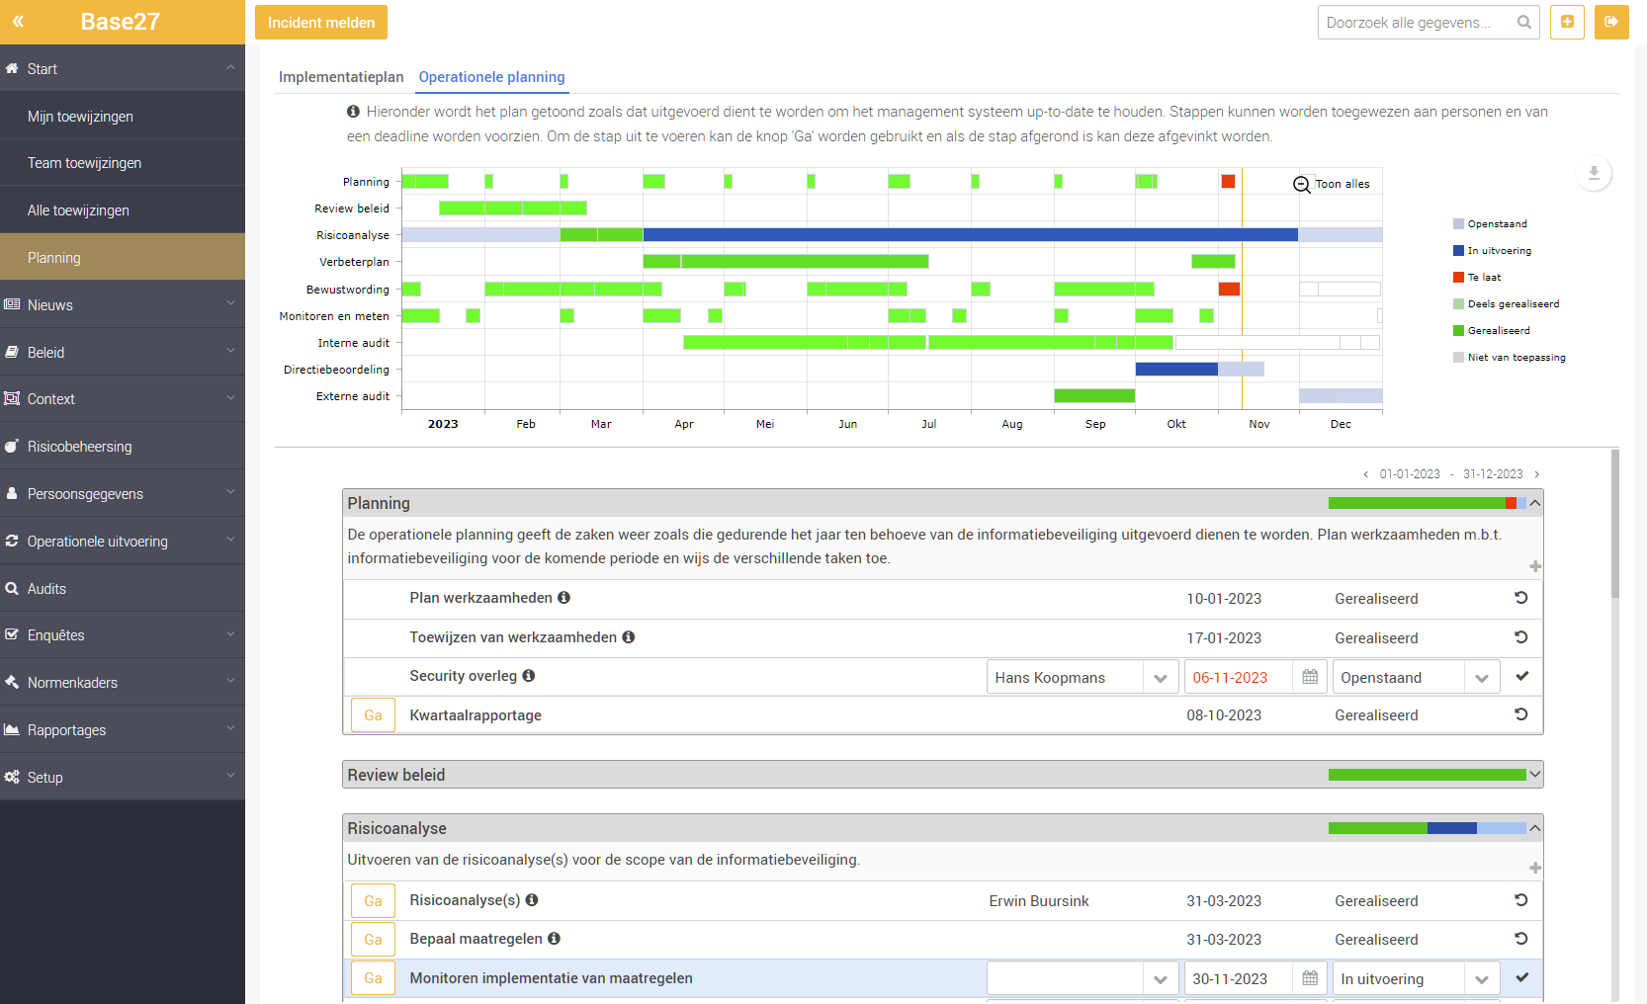Open Mijn toewijzingen in sidebar

(x=123, y=116)
